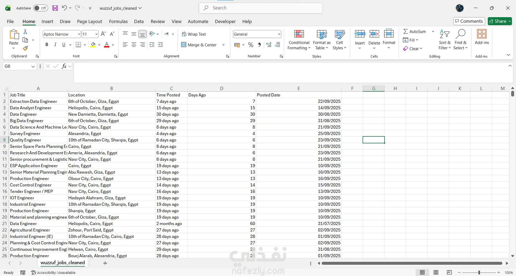516x276 pixels.
Task: Toggle Wrap Text for the cell
Action: [x=194, y=34]
